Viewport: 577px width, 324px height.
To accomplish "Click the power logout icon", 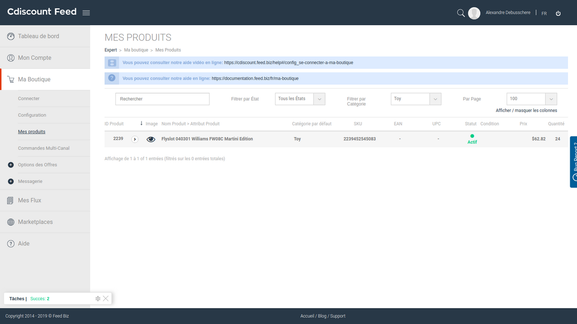I will 558,13.
